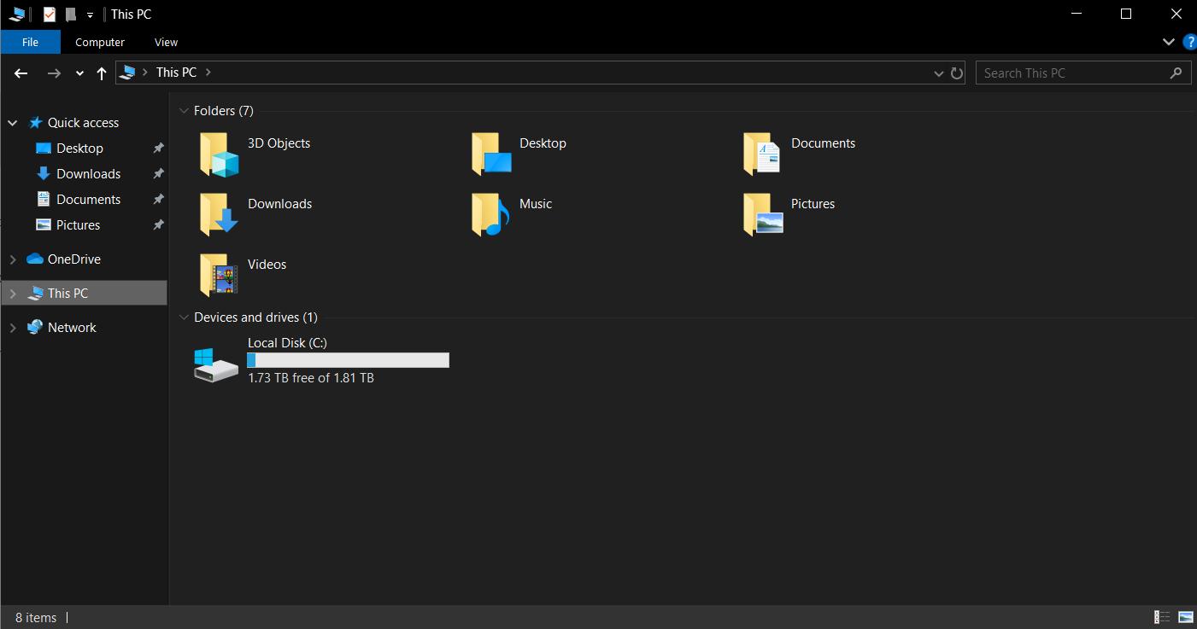
Task: Click the Refresh icon in address bar
Action: pos(957,73)
